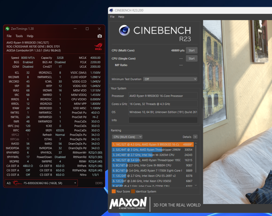Click the Cinebench icon in the title bar

point(111,10)
